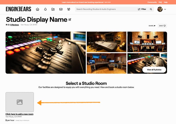Save the studio with heart button
The height and width of the screenshot is (124, 176).
click(x=162, y=26)
